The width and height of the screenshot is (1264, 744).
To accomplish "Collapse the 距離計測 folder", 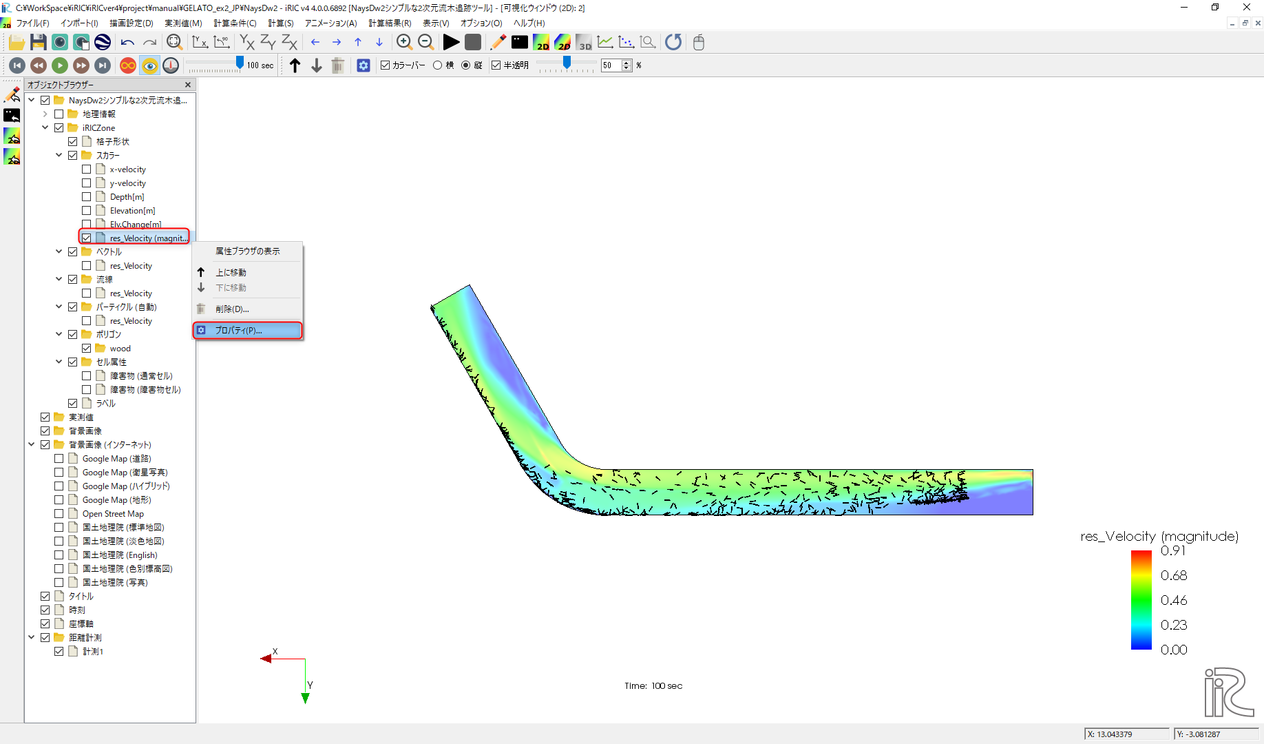I will (31, 637).
